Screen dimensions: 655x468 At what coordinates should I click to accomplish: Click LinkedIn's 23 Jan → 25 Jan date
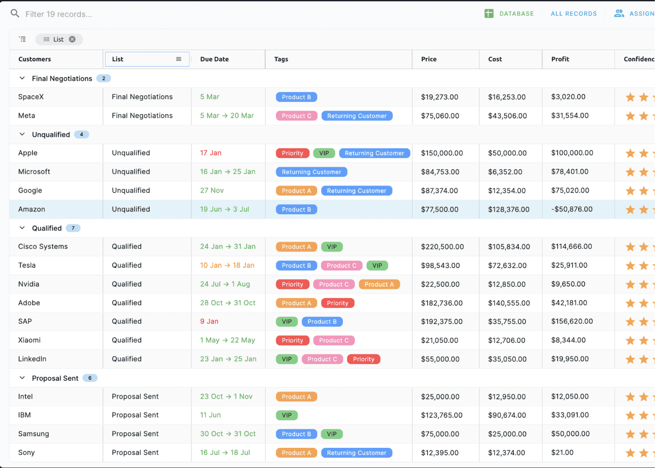point(228,359)
